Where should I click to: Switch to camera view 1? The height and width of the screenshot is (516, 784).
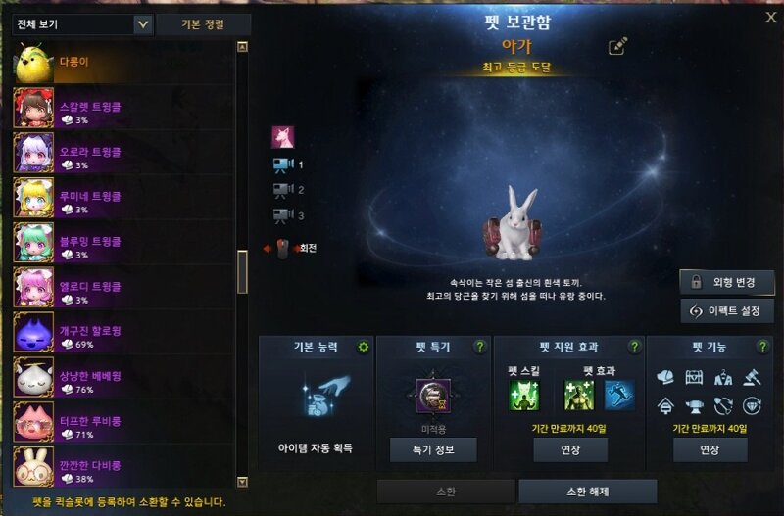pyautogui.click(x=288, y=164)
